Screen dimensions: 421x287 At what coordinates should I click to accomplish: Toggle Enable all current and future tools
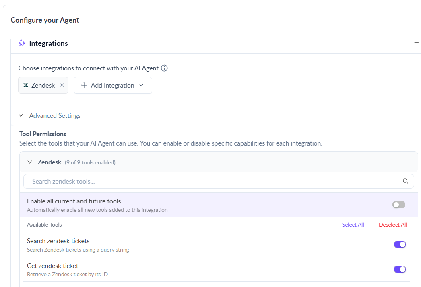point(399,205)
